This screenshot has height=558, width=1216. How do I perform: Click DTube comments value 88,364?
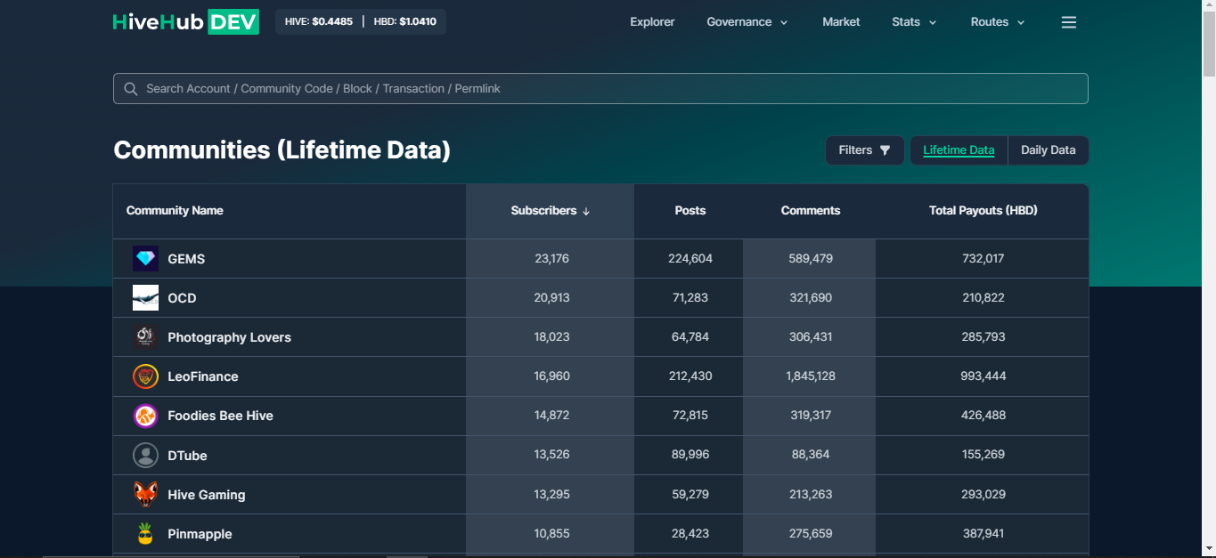tap(811, 455)
